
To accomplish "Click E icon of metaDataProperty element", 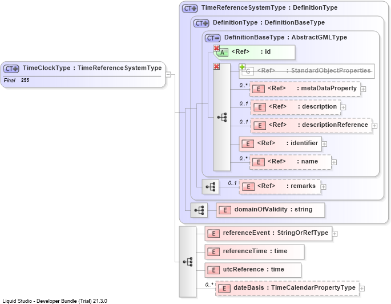I will point(259,89).
